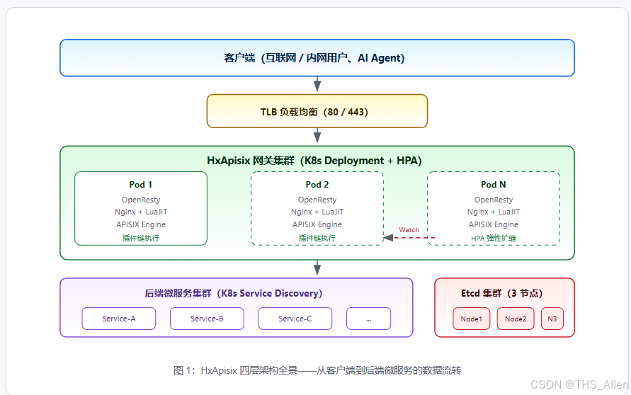Click the figure caption 图 1 text
Screen dimensions: 631x395
pyautogui.click(x=317, y=370)
